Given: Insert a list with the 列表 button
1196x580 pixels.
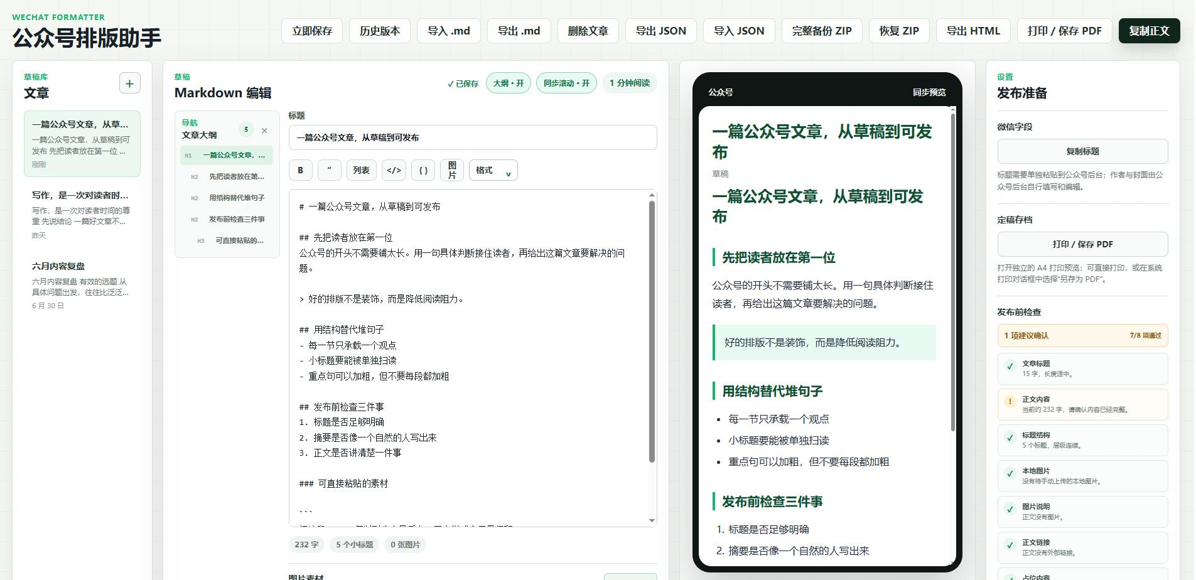Looking at the screenshot, I should pos(361,170).
